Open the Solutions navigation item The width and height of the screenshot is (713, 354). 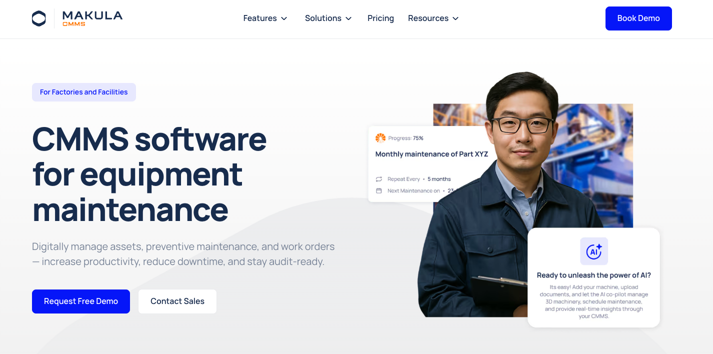pos(323,18)
